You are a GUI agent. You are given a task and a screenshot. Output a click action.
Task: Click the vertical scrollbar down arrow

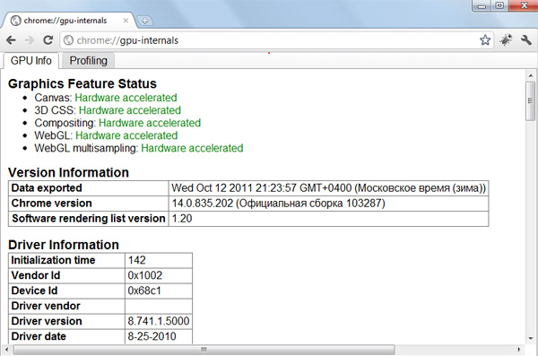click(531, 338)
